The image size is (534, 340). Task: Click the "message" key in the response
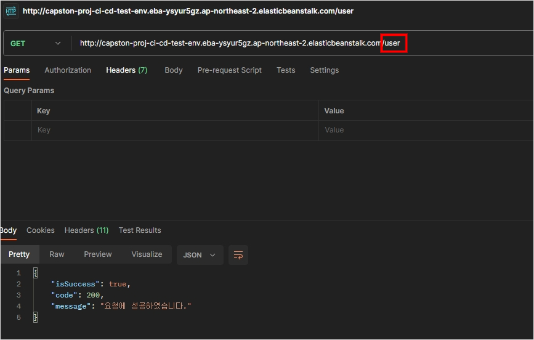coord(71,306)
